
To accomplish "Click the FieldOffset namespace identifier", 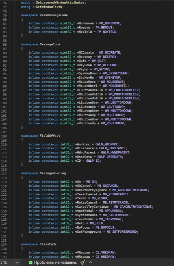I will pos(50,136).
